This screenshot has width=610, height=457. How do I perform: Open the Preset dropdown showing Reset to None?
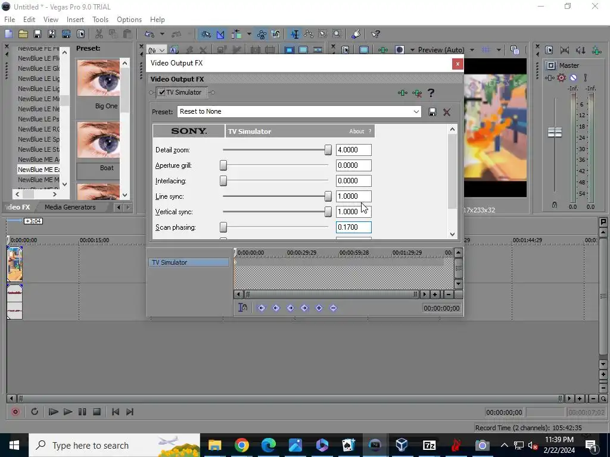click(x=299, y=111)
